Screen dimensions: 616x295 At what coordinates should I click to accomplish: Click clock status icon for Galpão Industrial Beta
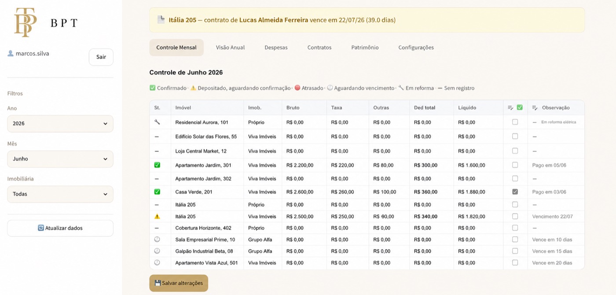(157, 251)
